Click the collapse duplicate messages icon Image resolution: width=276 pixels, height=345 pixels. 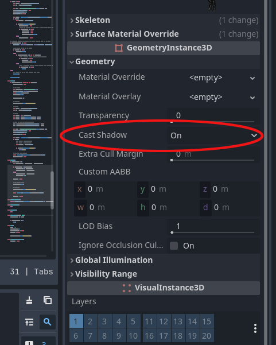[x=29, y=322]
